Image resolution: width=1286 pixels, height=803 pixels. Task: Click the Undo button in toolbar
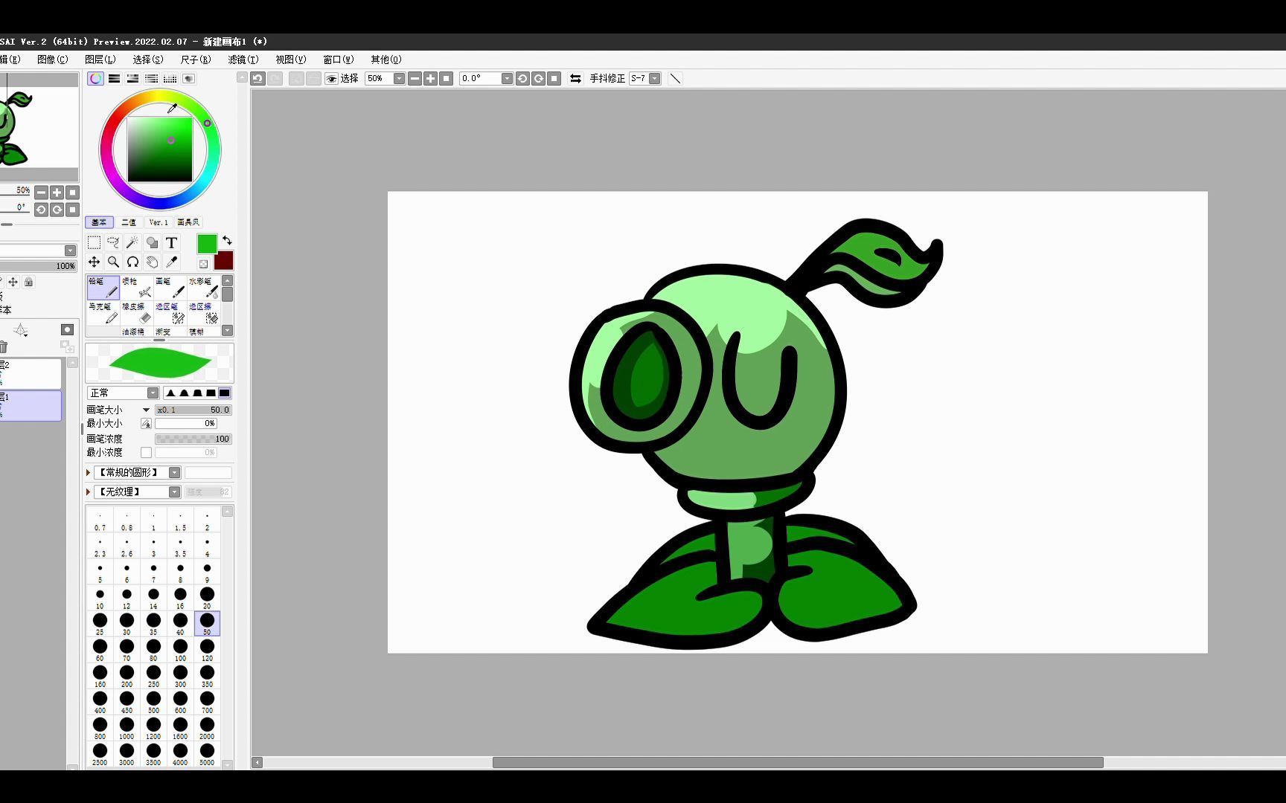[257, 78]
